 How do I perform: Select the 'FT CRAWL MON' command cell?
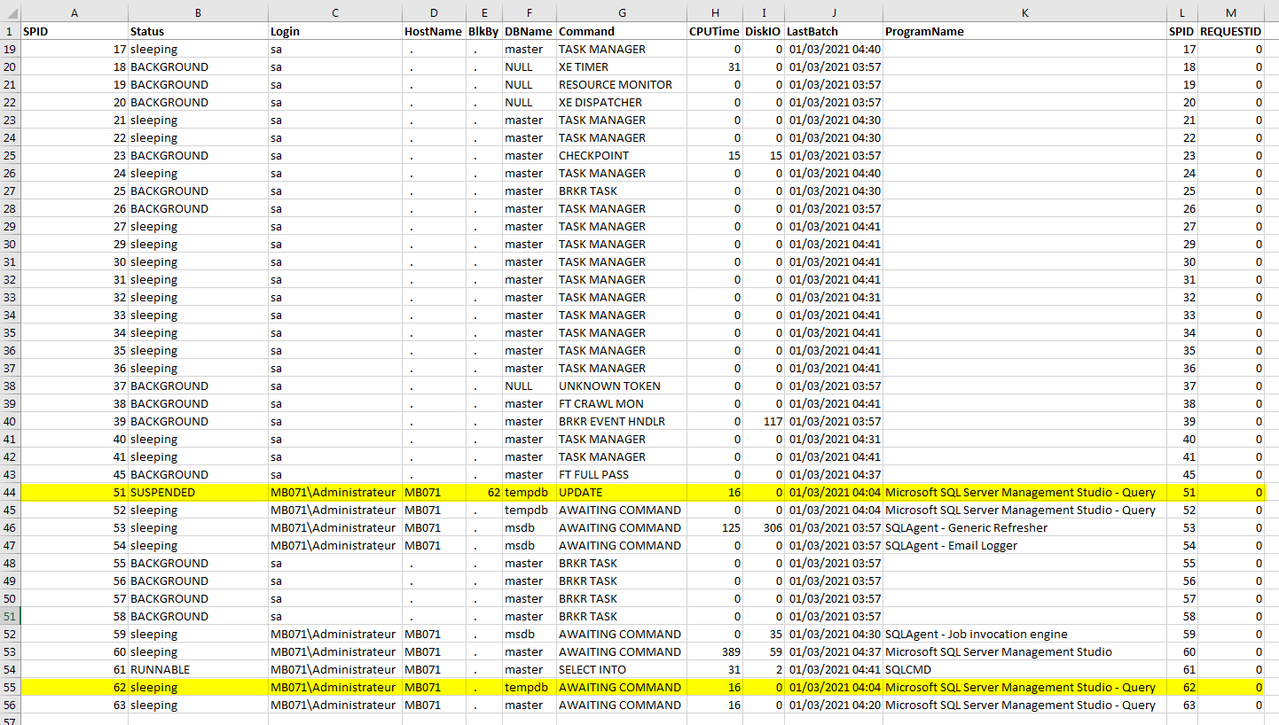click(622, 403)
